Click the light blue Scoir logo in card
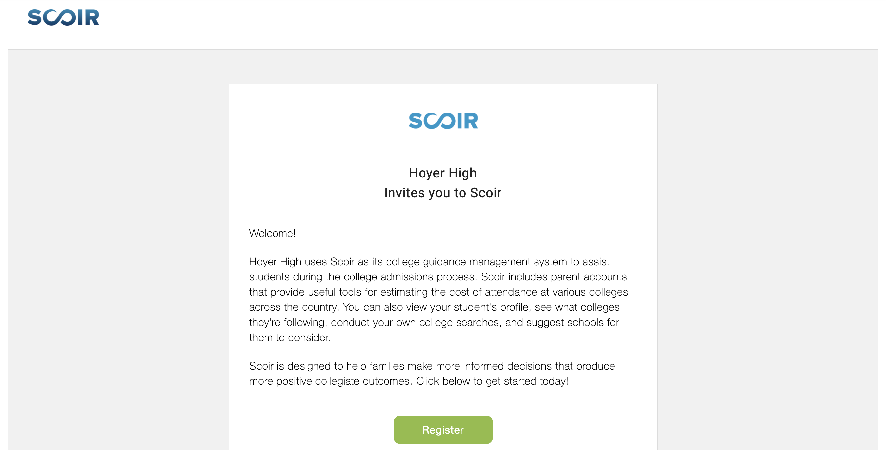Image resolution: width=886 pixels, height=450 pixels. pyautogui.click(x=443, y=121)
